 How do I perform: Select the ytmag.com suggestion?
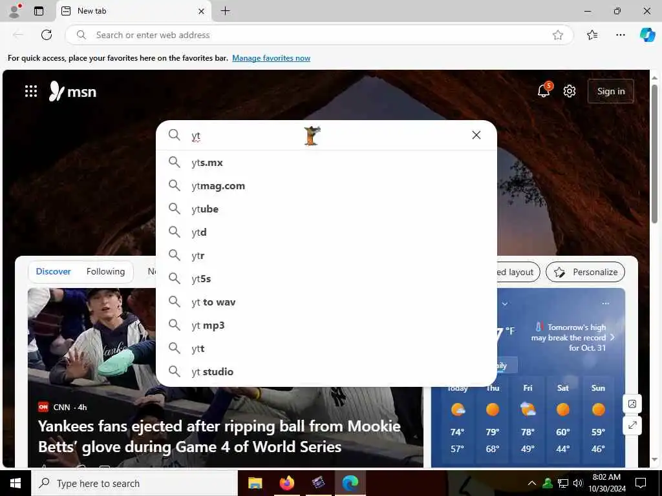tap(326, 185)
